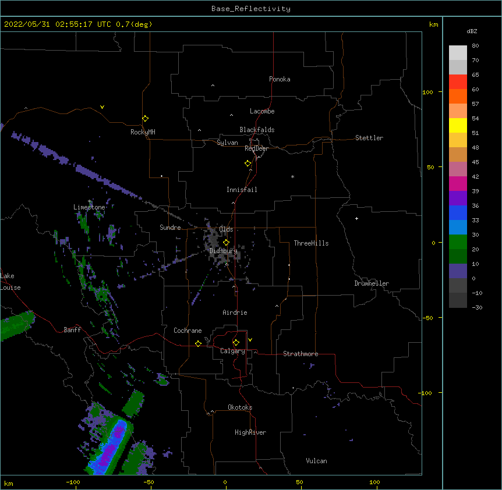Click the blue 36 dBZ legend swatch
The width and height of the screenshot is (502, 490).
pos(458,212)
